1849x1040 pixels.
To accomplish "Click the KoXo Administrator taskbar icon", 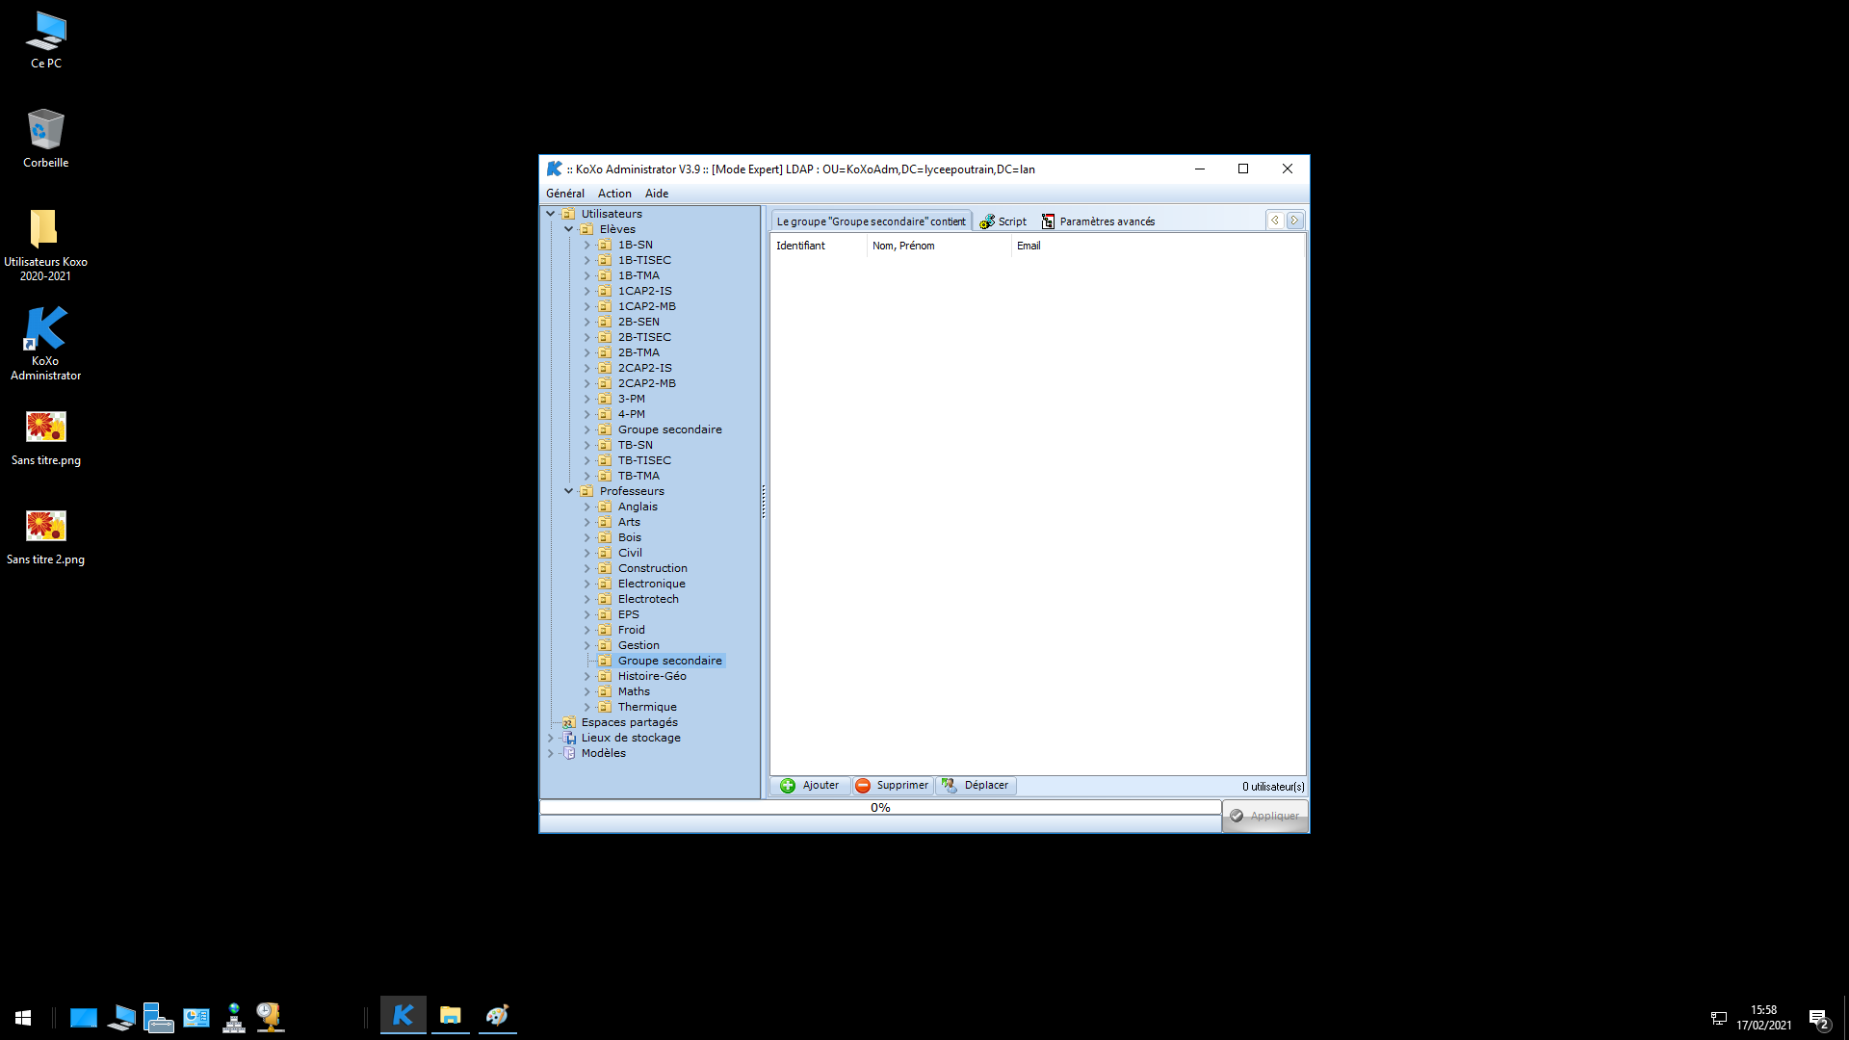I will pos(404,1015).
